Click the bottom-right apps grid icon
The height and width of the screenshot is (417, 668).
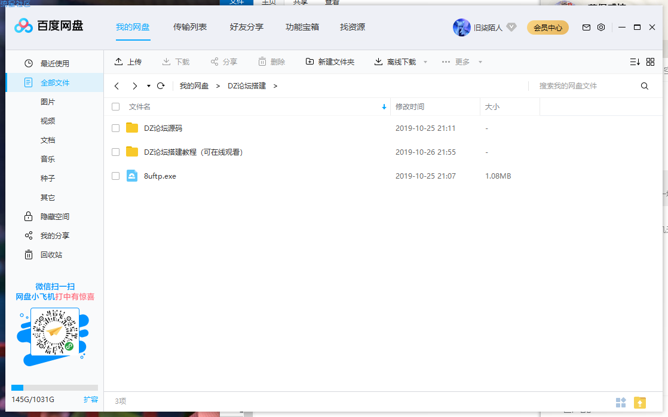tap(621, 403)
